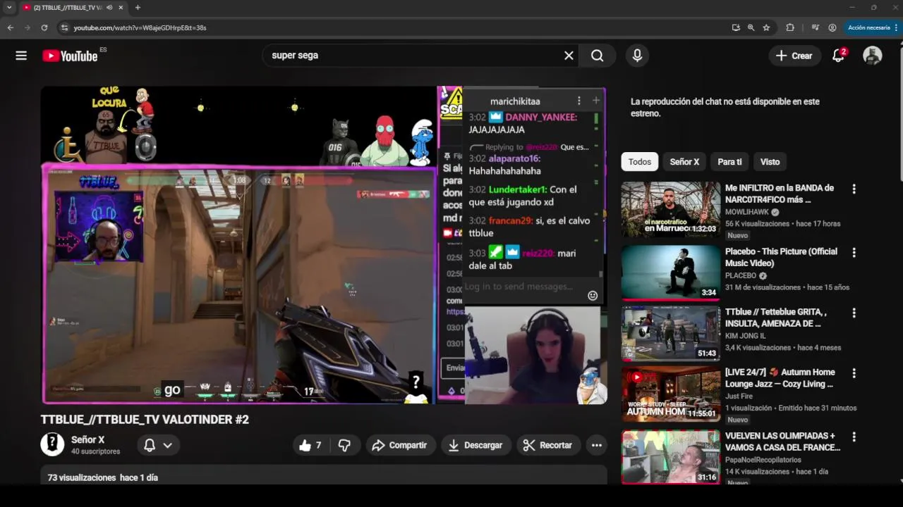Create clip with Recortar button
903x507 pixels.
coord(548,445)
